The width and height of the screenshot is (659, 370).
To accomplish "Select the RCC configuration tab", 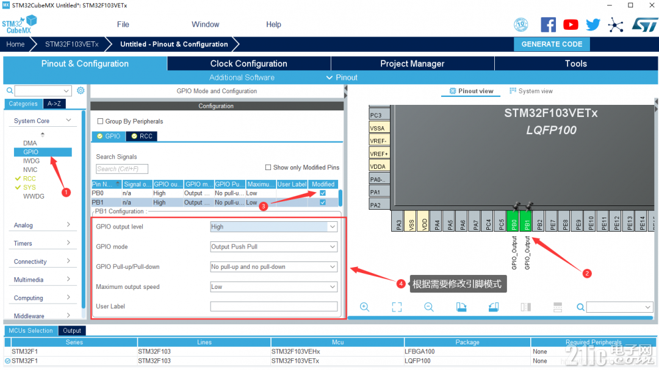I will coord(142,136).
